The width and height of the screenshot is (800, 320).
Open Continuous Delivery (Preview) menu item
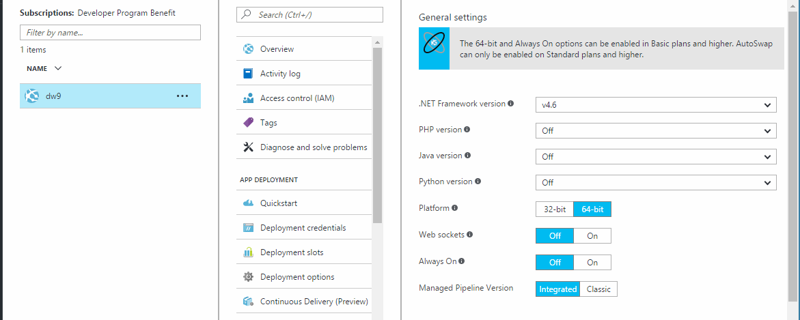tap(314, 302)
